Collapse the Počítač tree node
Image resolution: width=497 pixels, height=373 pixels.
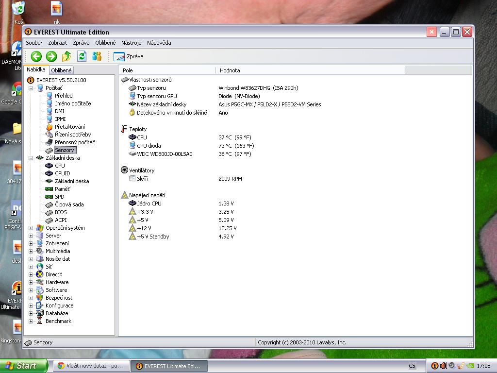coord(31,88)
